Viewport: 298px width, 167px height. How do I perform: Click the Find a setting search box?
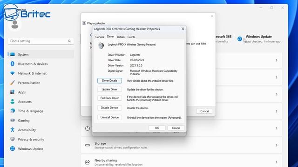coord(41,41)
